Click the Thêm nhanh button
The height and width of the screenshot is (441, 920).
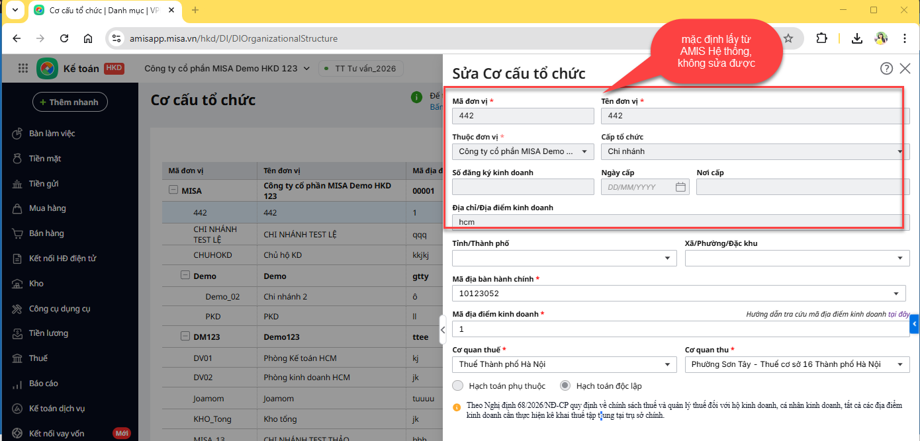[x=69, y=102]
